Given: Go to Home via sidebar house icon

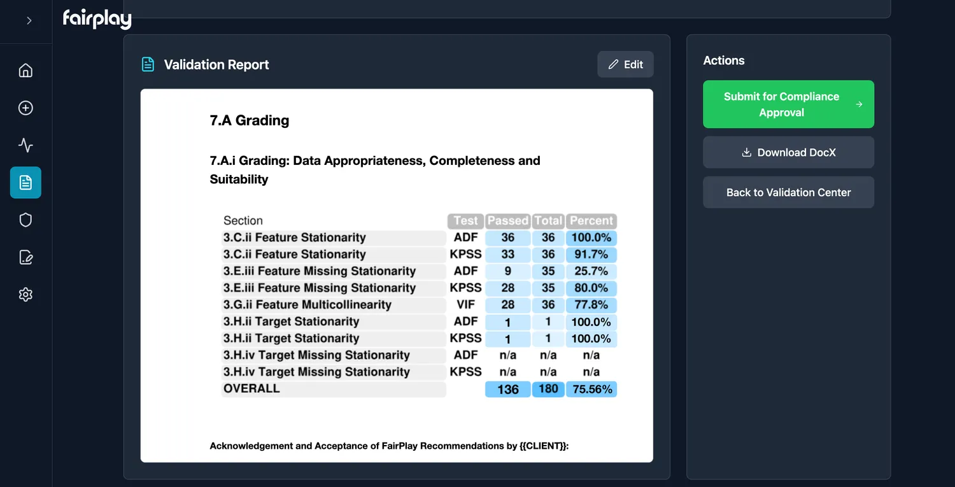Looking at the screenshot, I should 25,70.
